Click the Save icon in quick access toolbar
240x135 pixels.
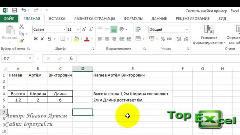click(15, 10)
